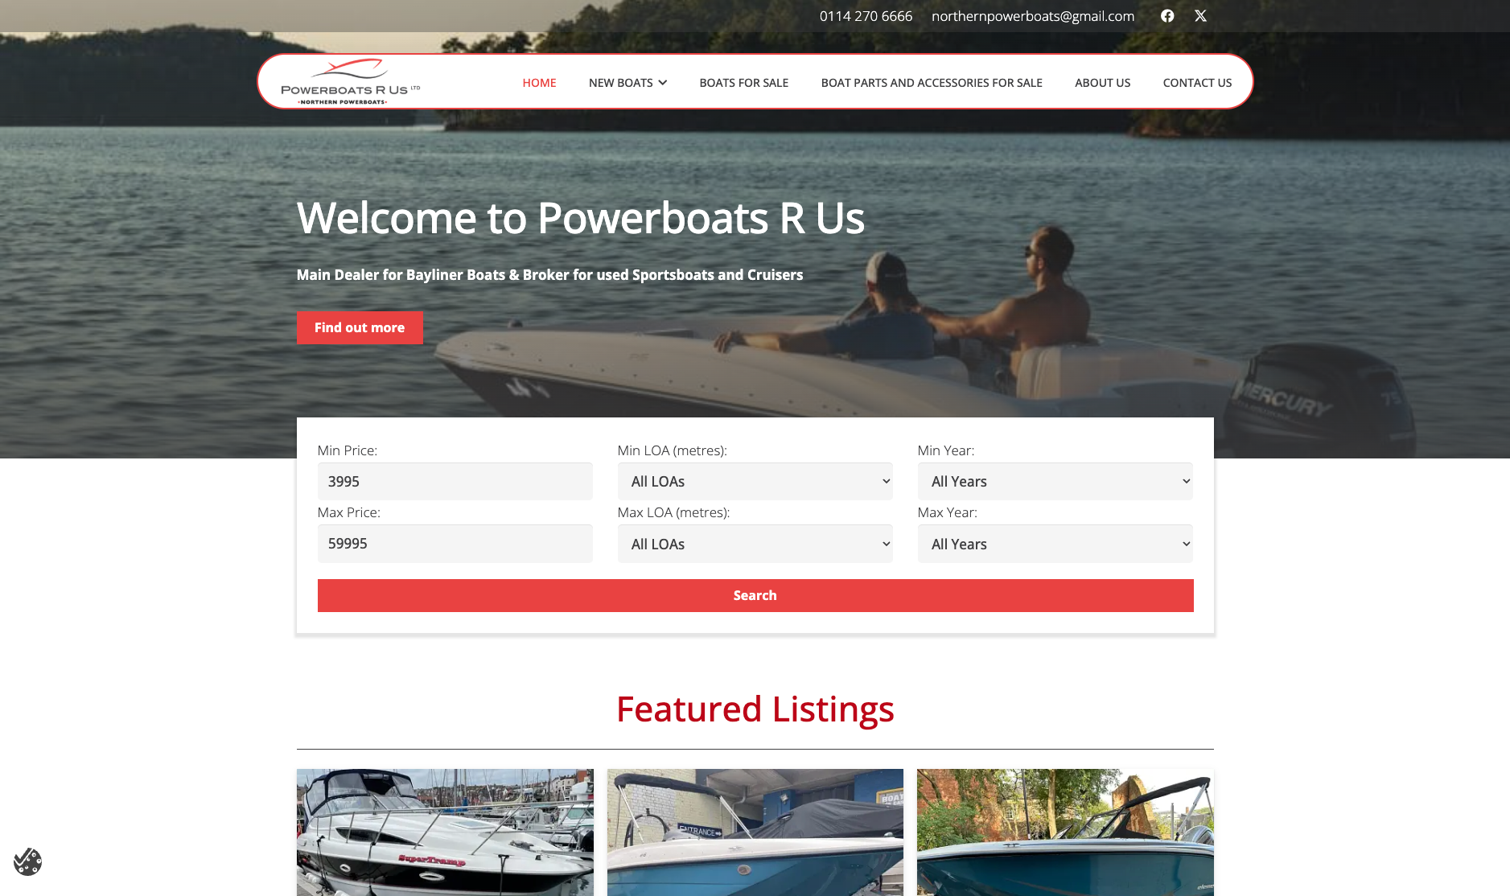
Task: Click the northernpowerboats@gmail.com email link
Action: [x=1033, y=16]
